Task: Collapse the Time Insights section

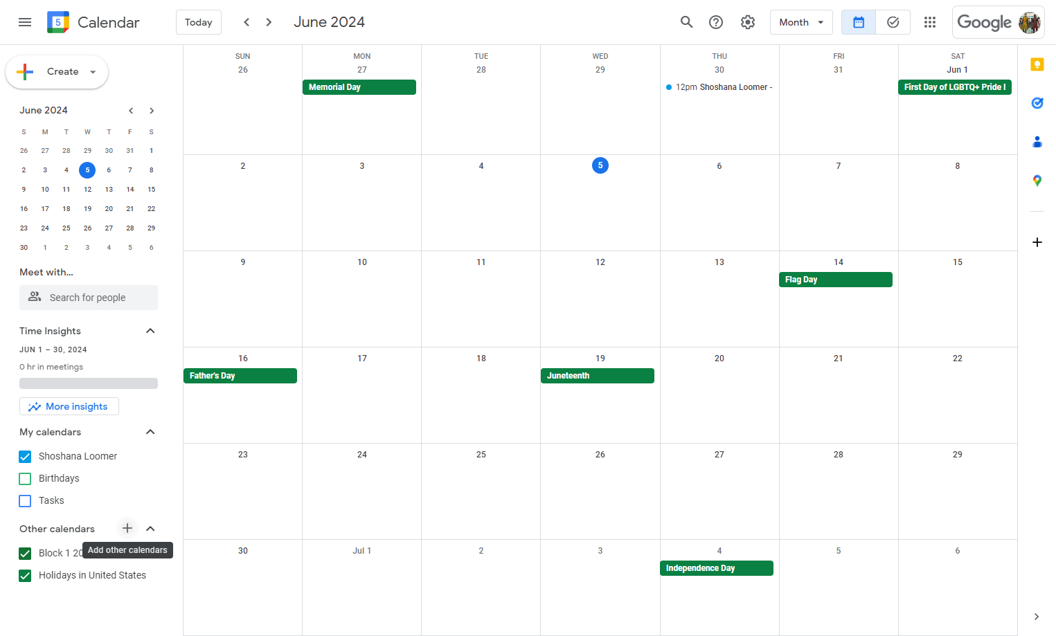Action: point(150,331)
